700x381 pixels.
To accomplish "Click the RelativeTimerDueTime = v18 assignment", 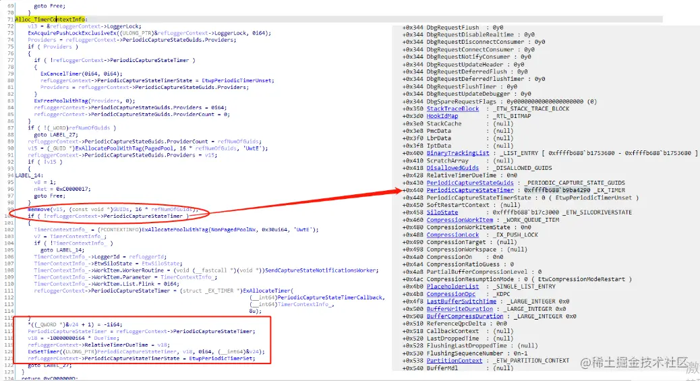I will [98, 345].
